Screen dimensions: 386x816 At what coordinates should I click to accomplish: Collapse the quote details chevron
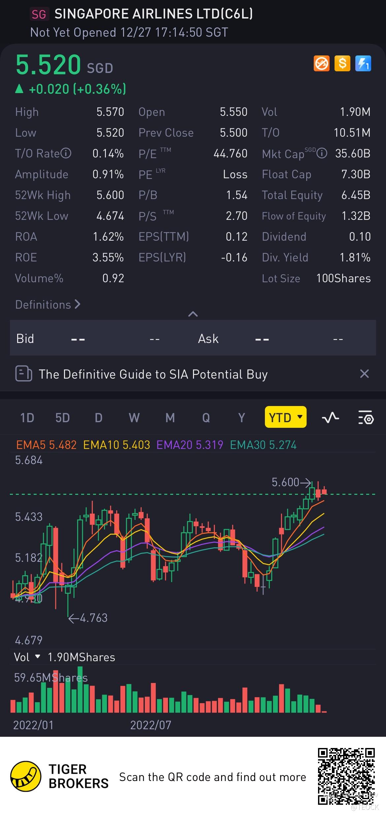coord(193,314)
